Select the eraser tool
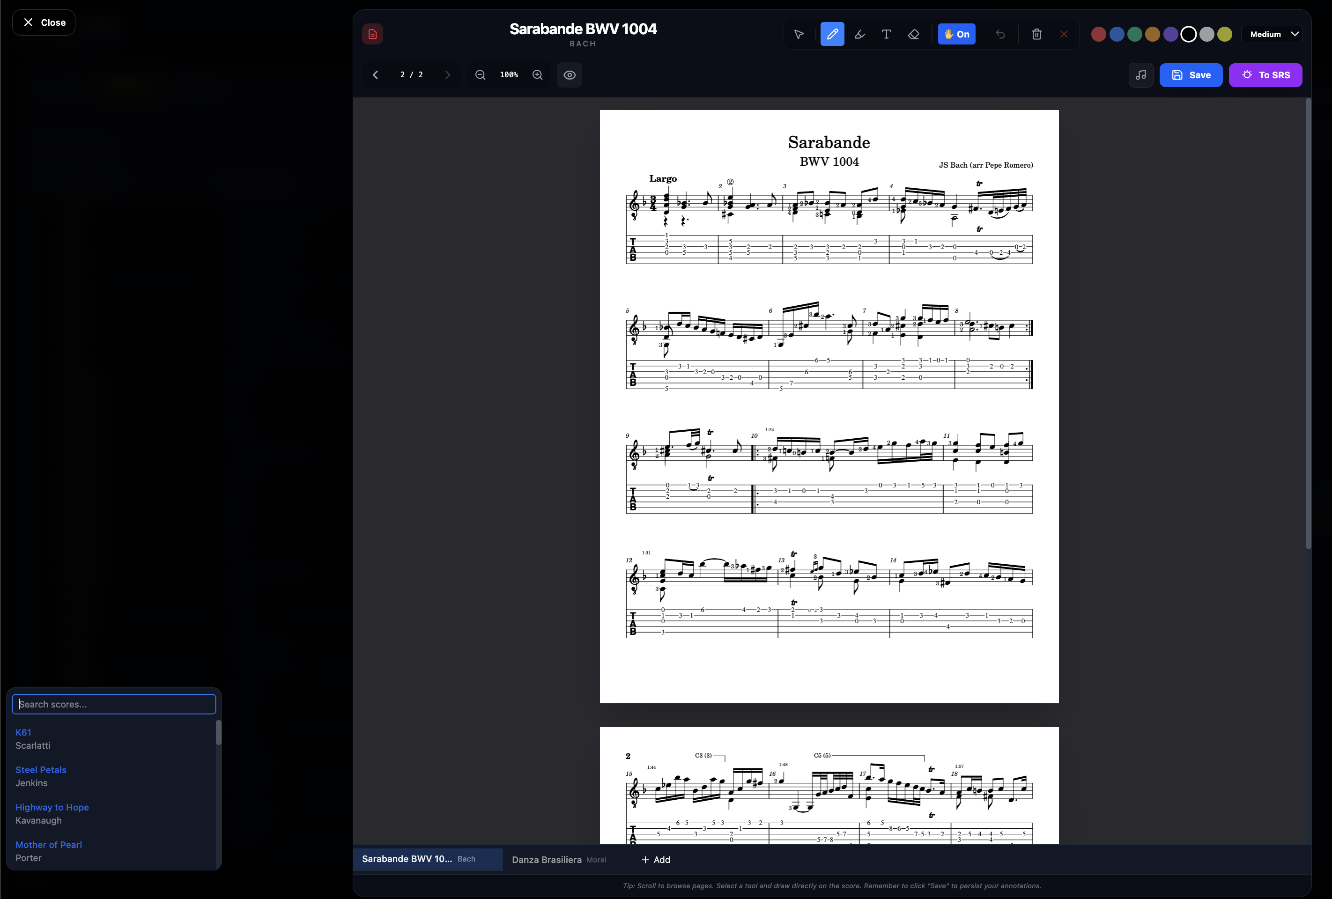Viewport: 1332px width, 899px height. [x=914, y=34]
